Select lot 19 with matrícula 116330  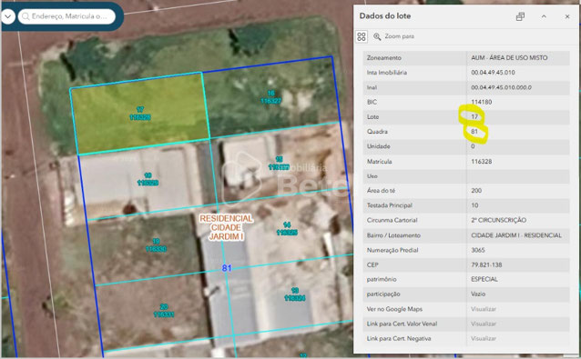(156, 245)
